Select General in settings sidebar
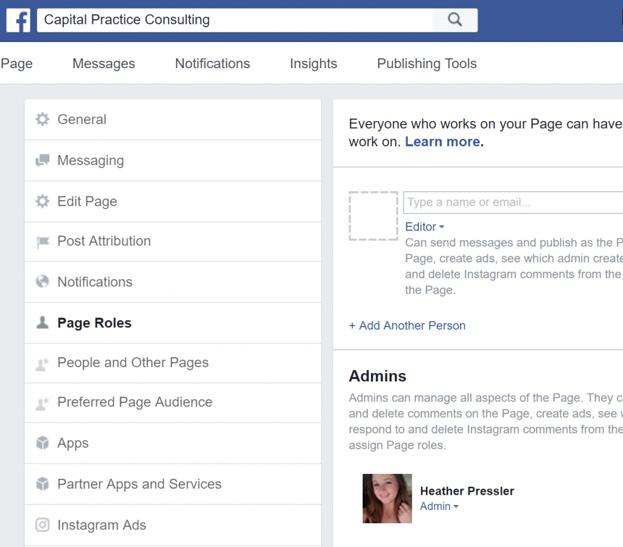The height and width of the screenshot is (547, 623). 173,120
